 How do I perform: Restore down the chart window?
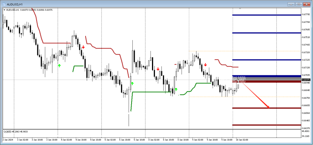click(299, 4)
